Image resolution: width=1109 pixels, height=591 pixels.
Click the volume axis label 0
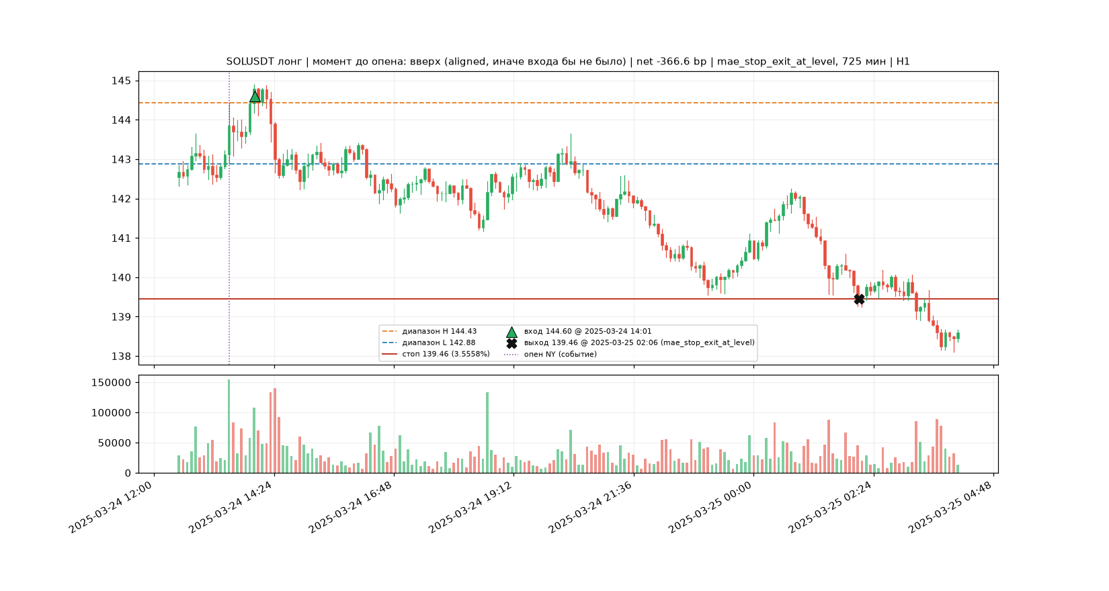click(x=128, y=473)
